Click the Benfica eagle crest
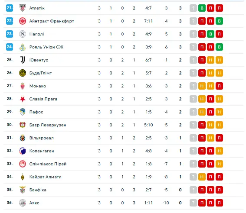Viewport: 246px width, 213px height. tap(23, 190)
